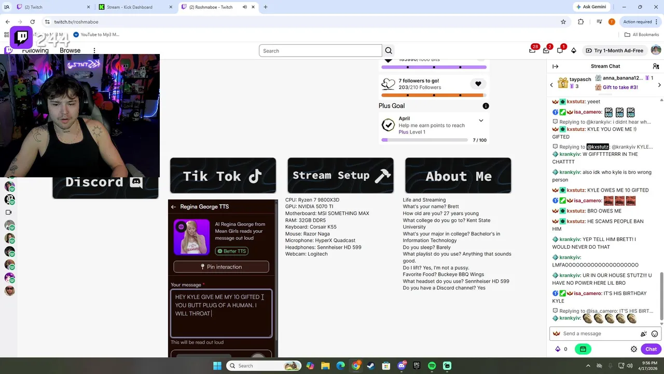Reload the browser page

32,22
